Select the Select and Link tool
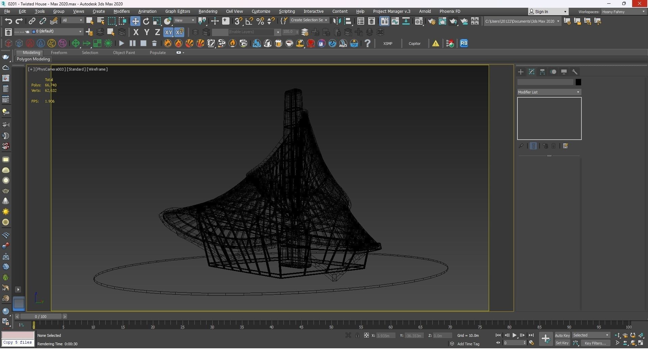 pyautogui.click(x=32, y=21)
